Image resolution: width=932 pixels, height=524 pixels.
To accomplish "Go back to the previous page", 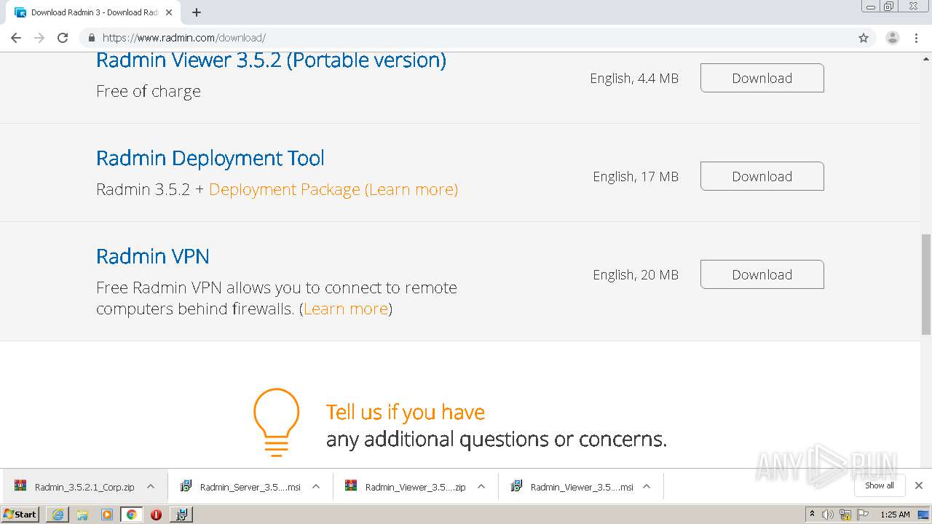I will (16, 38).
